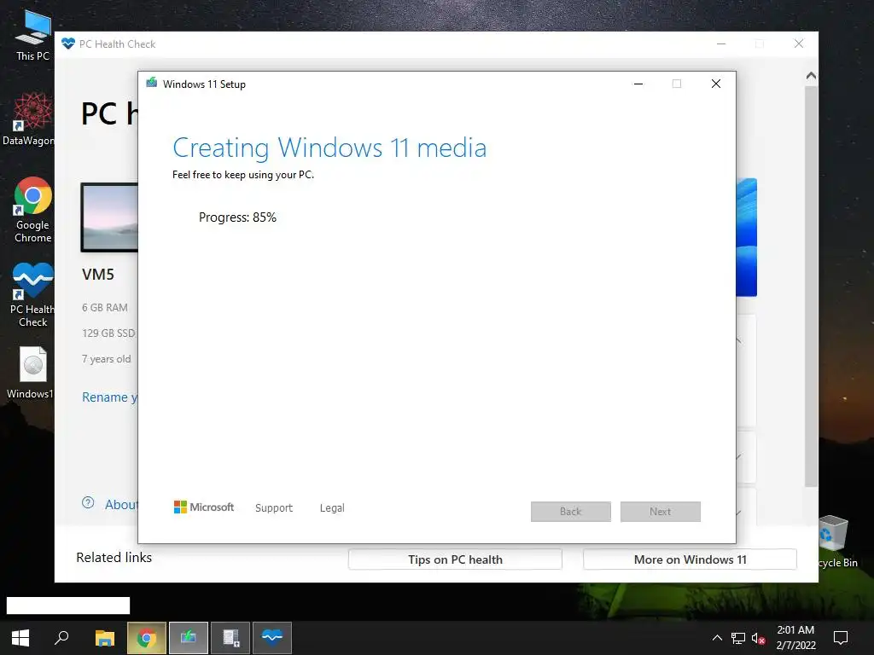The image size is (874, 655).
Task: Open the About link in PC Health Check
Action: click(121, 505)
